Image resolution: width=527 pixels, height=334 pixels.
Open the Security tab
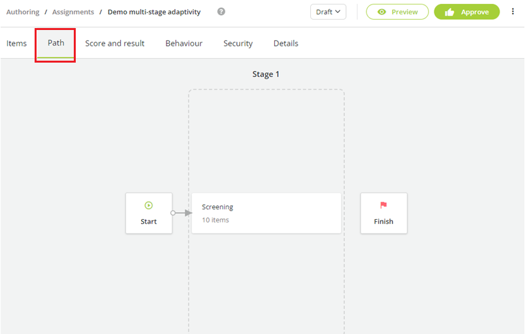pos(238,44)
